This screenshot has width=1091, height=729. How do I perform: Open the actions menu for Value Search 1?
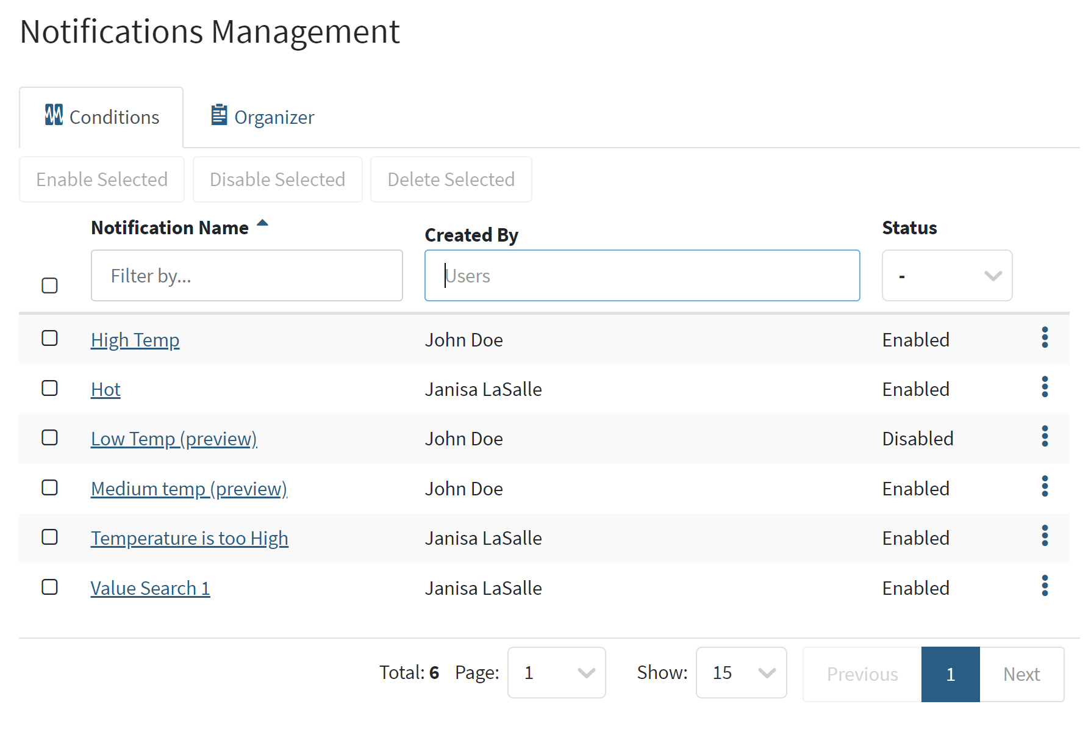coord(1045,586)
